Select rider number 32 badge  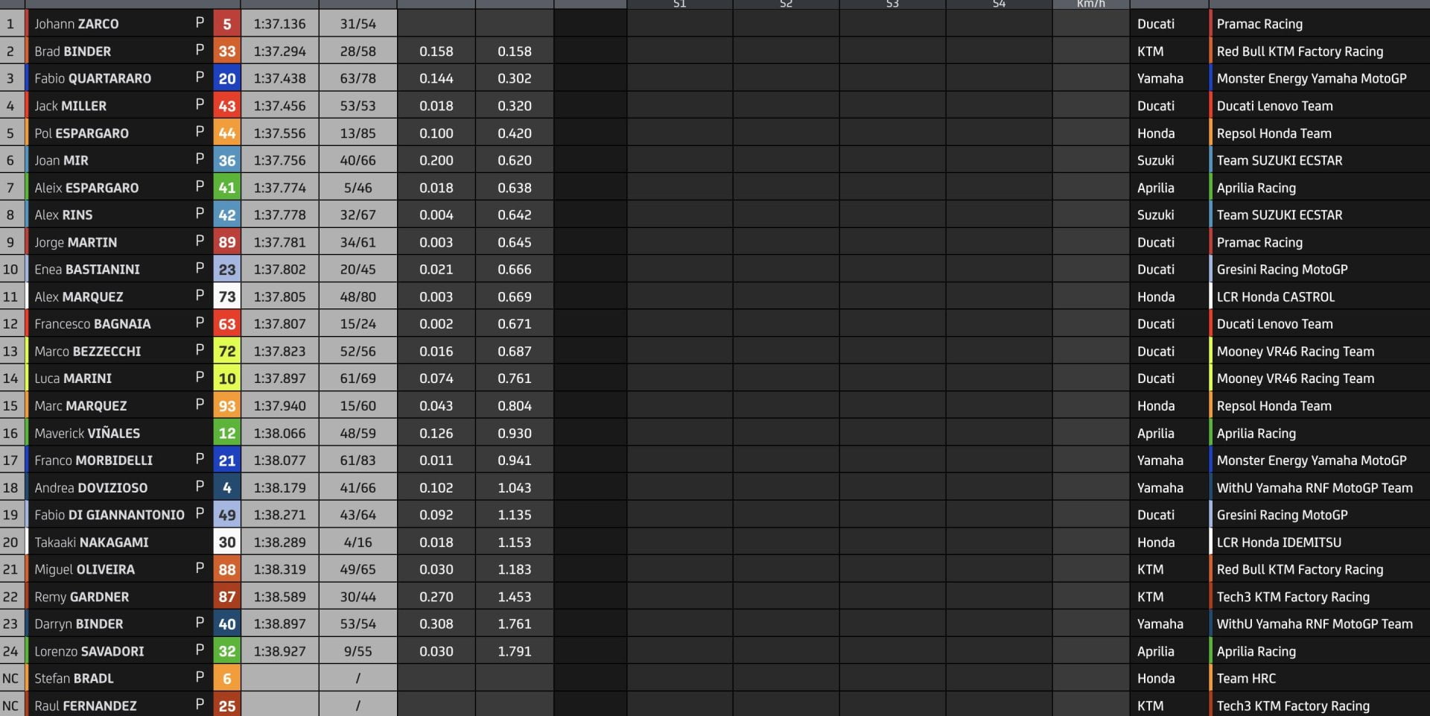click(226, 651)
